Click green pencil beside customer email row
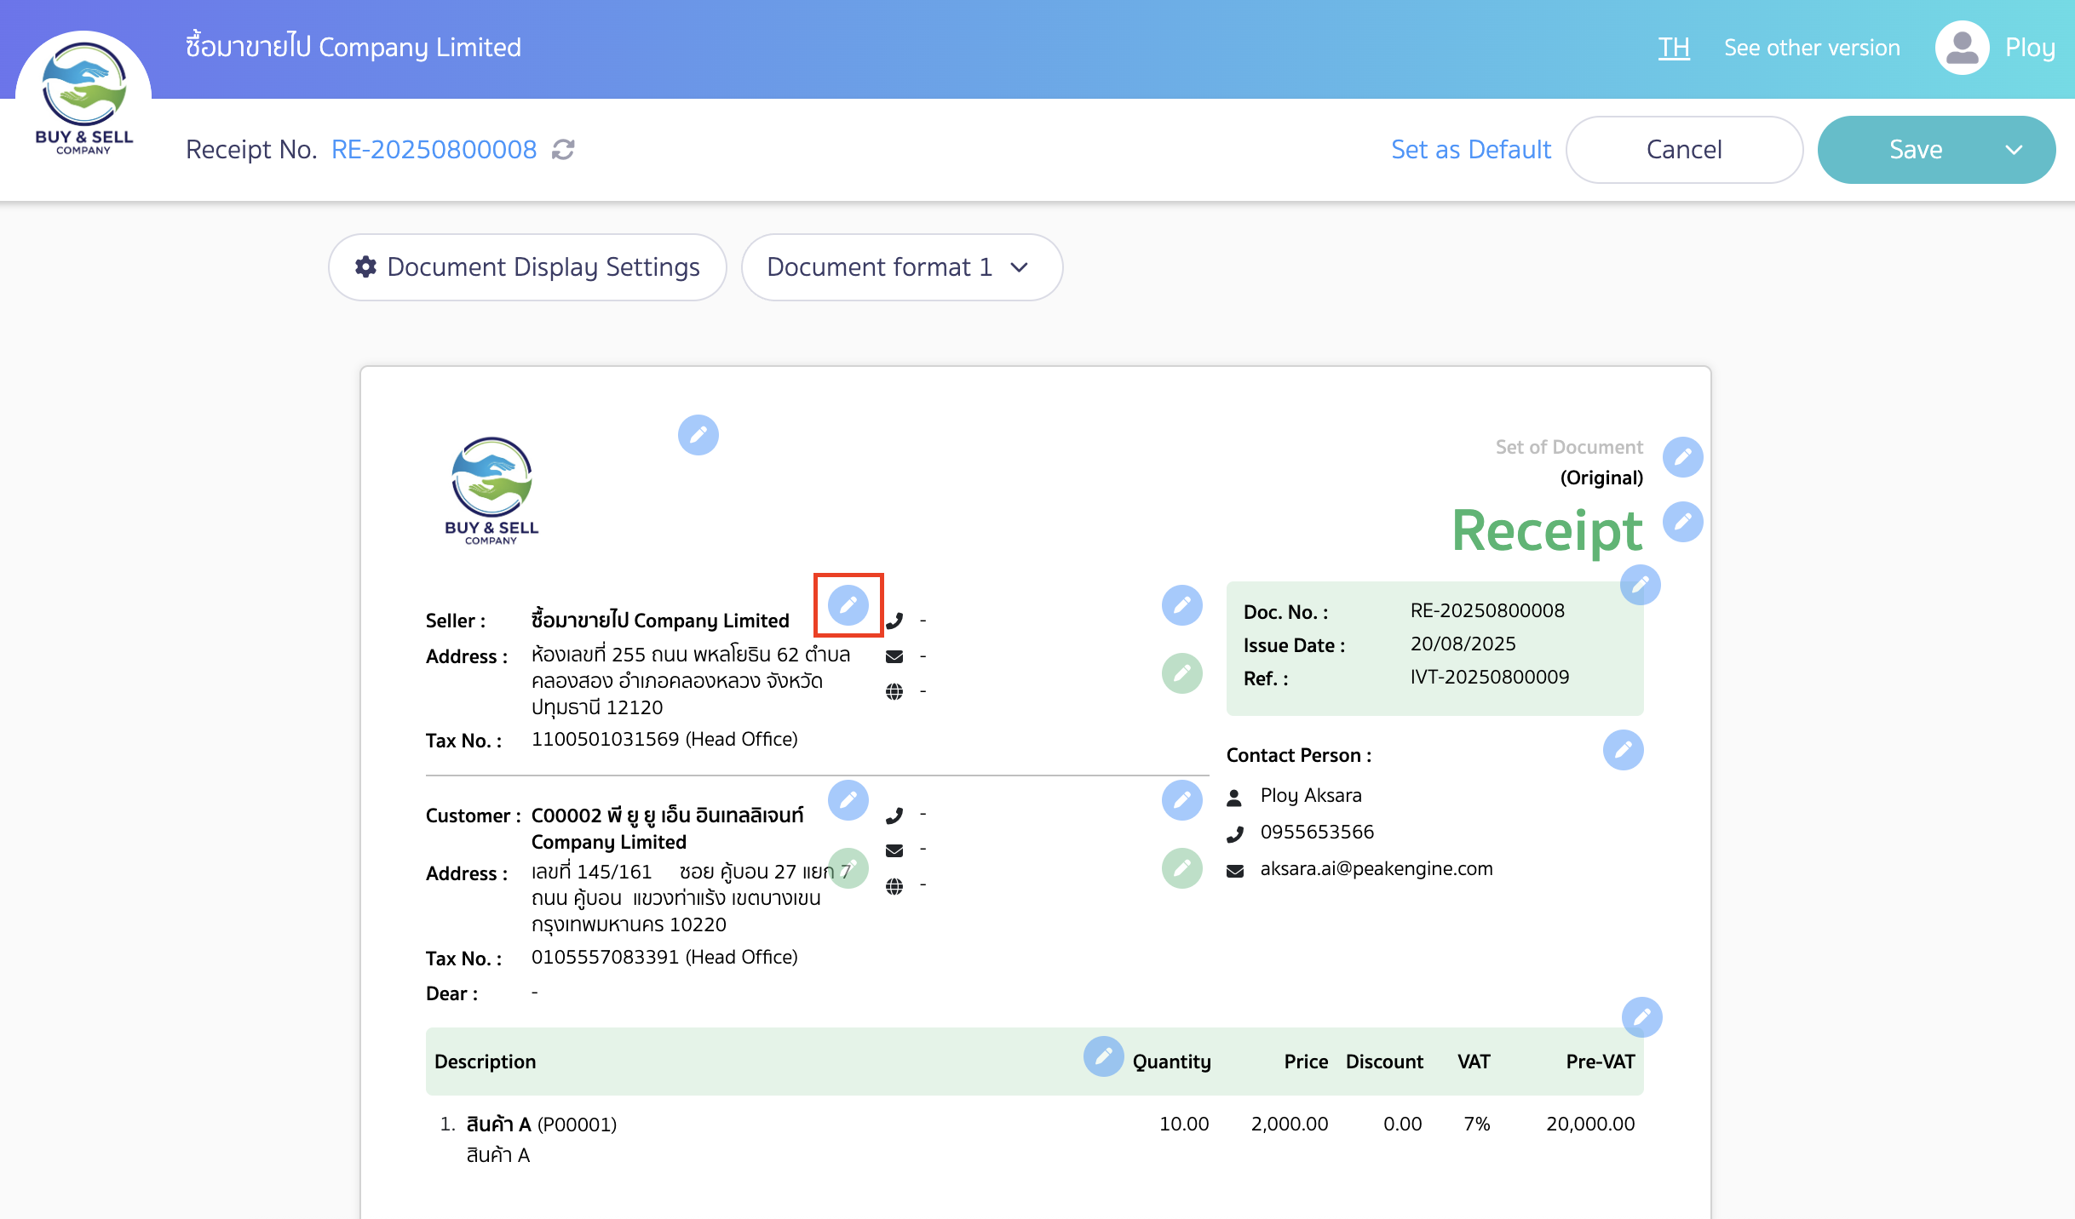Viewport: 2075px width, 1219px height. 1182,868
